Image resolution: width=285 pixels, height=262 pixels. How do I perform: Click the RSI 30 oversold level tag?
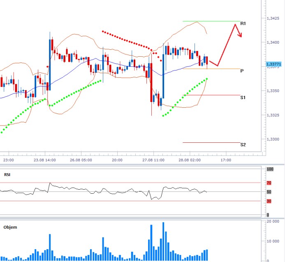coord(269,201)
